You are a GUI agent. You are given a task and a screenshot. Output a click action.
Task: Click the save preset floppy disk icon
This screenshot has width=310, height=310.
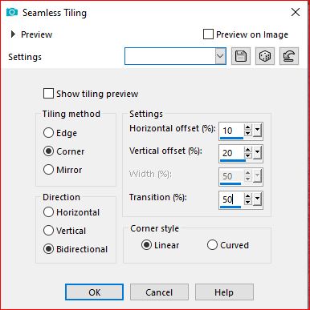point(241,56)
